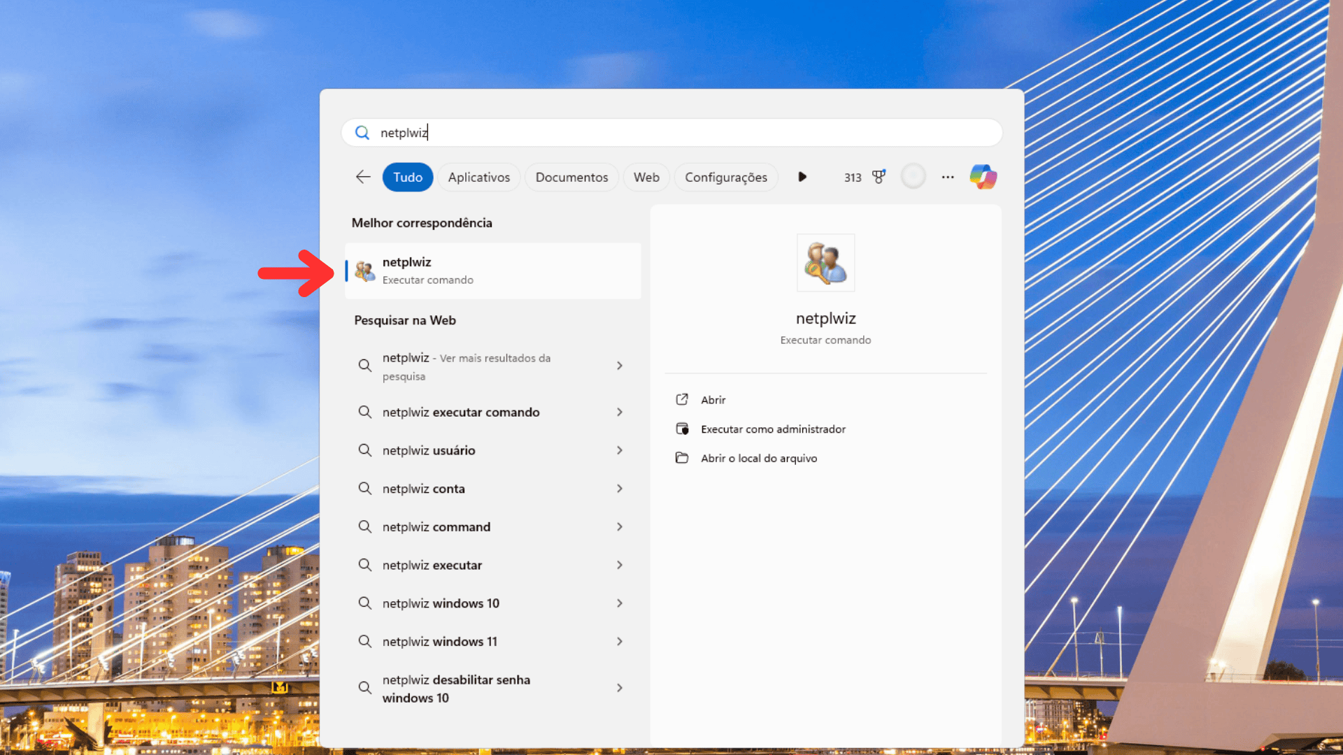Viewport: 1343px width, 755px height.
Task: Click the Melhor correspondência heading
Action: (x=422, y=223)
